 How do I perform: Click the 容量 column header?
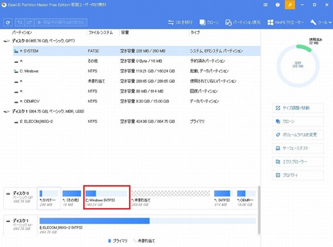pos(125,32)
